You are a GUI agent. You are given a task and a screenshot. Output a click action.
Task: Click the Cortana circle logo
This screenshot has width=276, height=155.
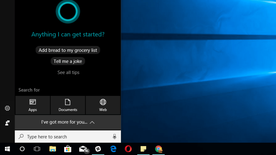68,11
